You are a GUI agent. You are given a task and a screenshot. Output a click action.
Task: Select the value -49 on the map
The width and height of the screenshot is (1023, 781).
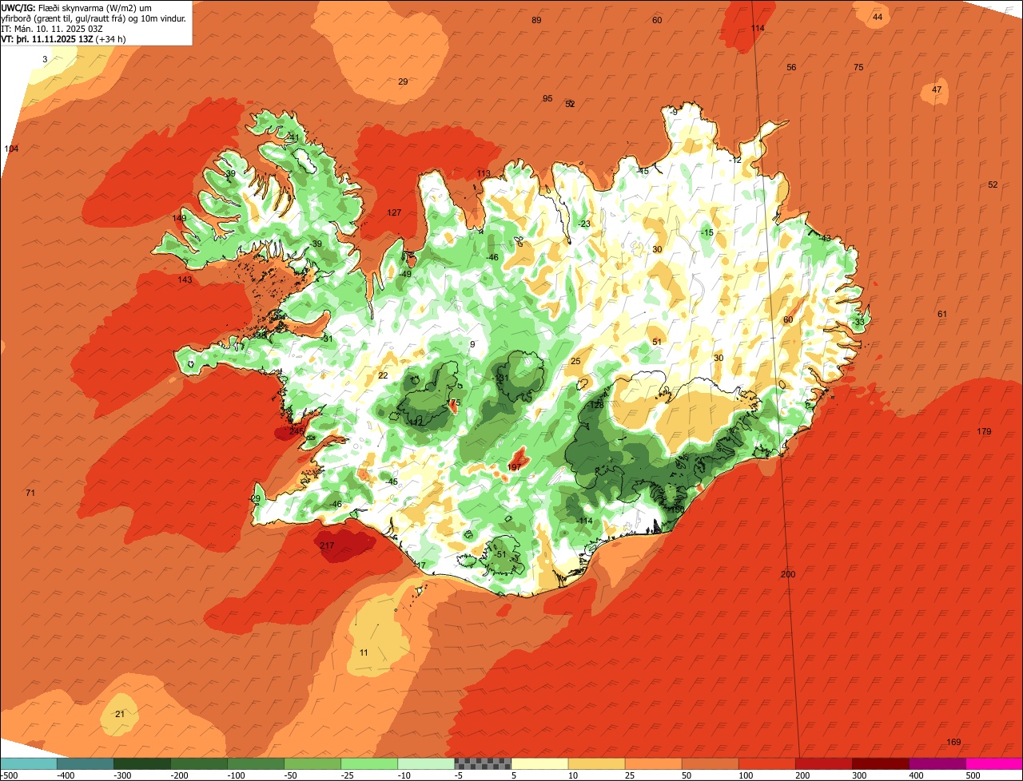click(405, 274)
